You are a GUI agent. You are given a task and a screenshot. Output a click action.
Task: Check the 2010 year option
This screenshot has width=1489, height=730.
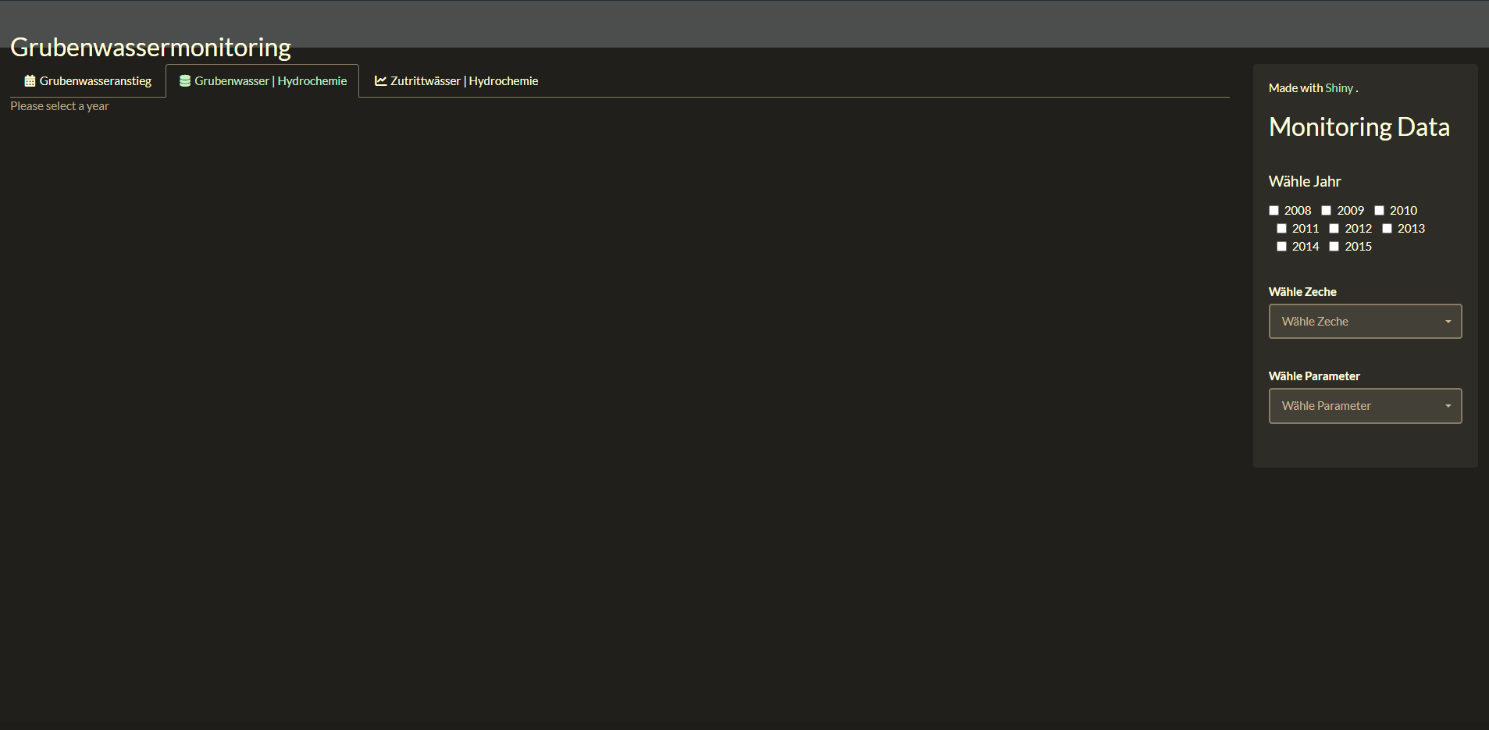(x=1380, y=211)
